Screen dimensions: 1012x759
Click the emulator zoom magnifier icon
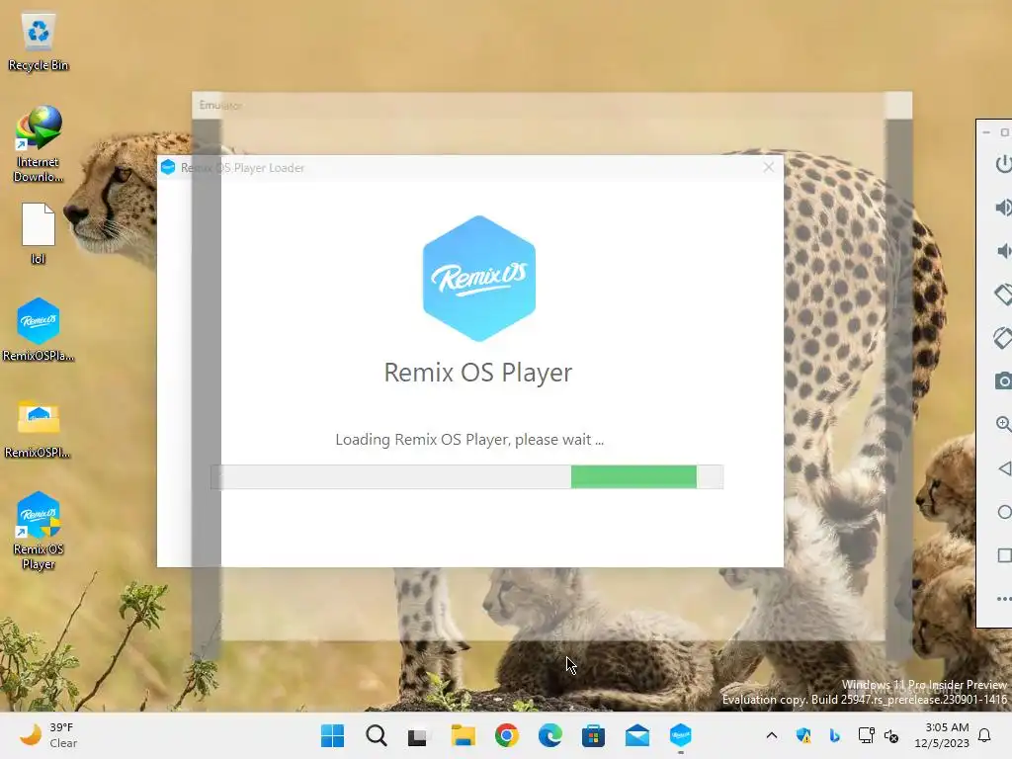1003,424
